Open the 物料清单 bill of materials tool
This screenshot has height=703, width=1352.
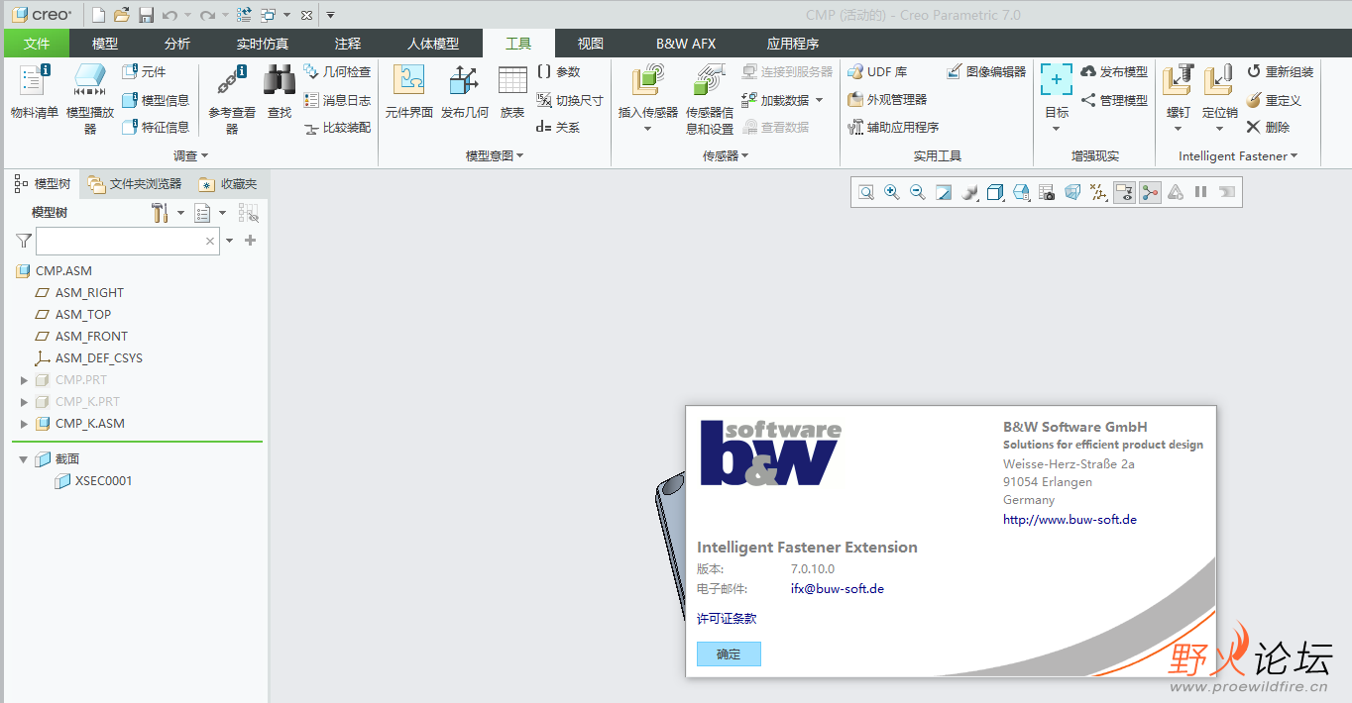35,93
